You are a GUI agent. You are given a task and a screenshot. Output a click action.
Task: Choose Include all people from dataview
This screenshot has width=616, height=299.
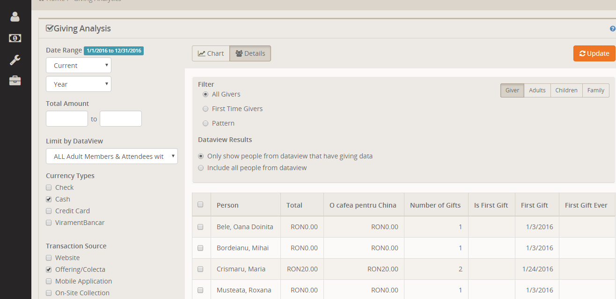[201, 168]
